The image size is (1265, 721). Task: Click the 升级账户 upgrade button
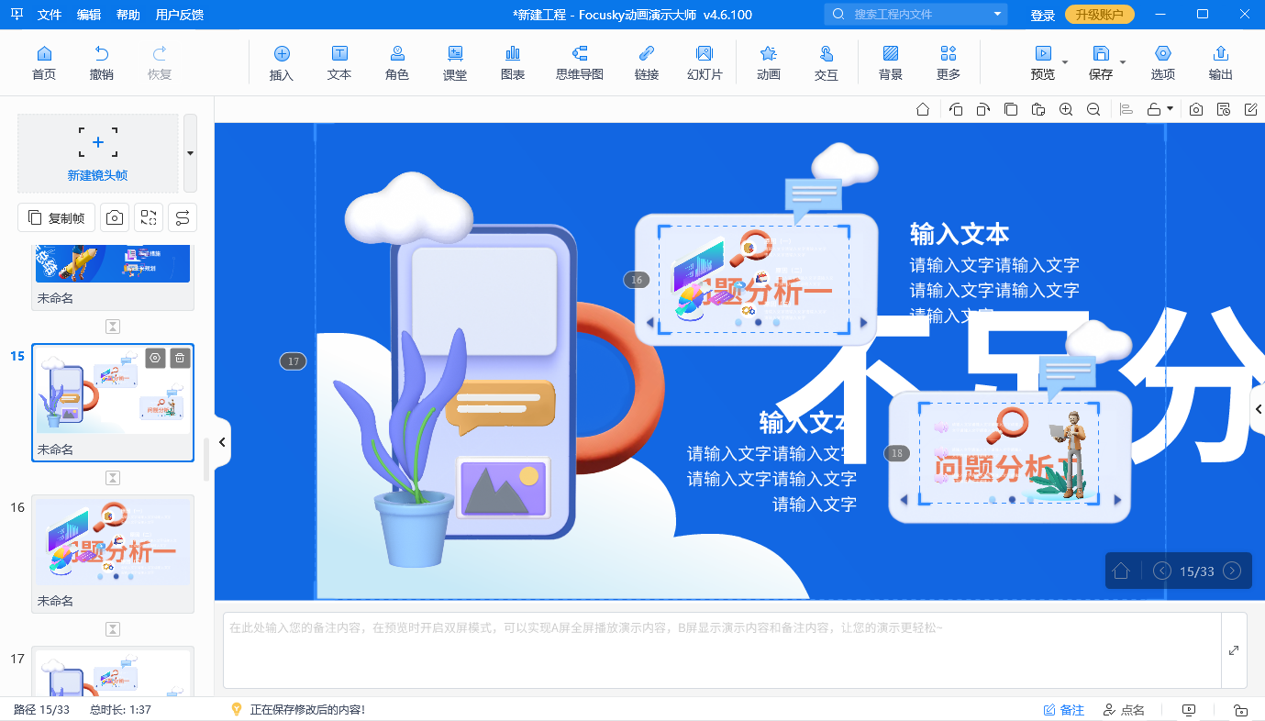click(1100, 15)
